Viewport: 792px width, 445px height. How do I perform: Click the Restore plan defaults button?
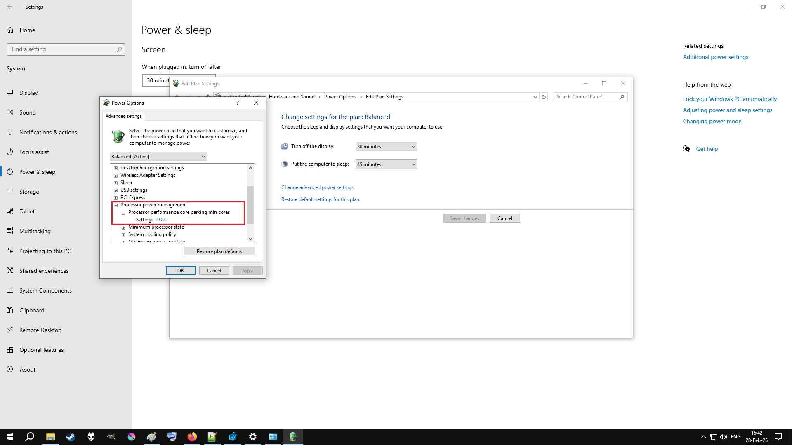[x=219, y=251]
